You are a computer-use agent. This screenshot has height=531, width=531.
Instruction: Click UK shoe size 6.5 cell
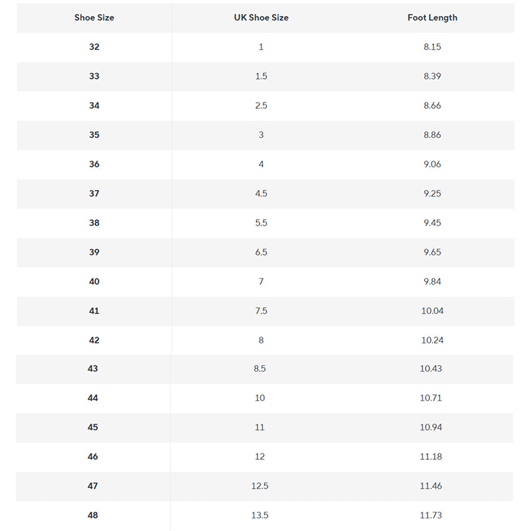click(261, 252)
